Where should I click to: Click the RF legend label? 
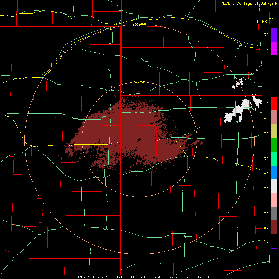[266, 35]
